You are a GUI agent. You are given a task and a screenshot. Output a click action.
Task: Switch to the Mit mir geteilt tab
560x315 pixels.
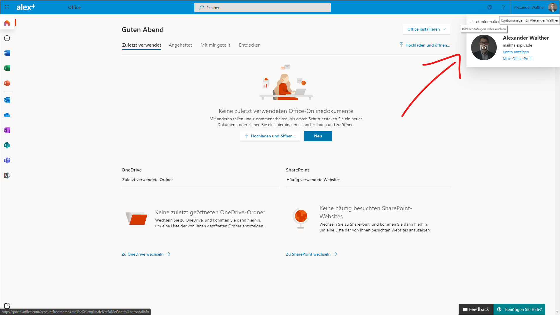(x=215, y=45)
